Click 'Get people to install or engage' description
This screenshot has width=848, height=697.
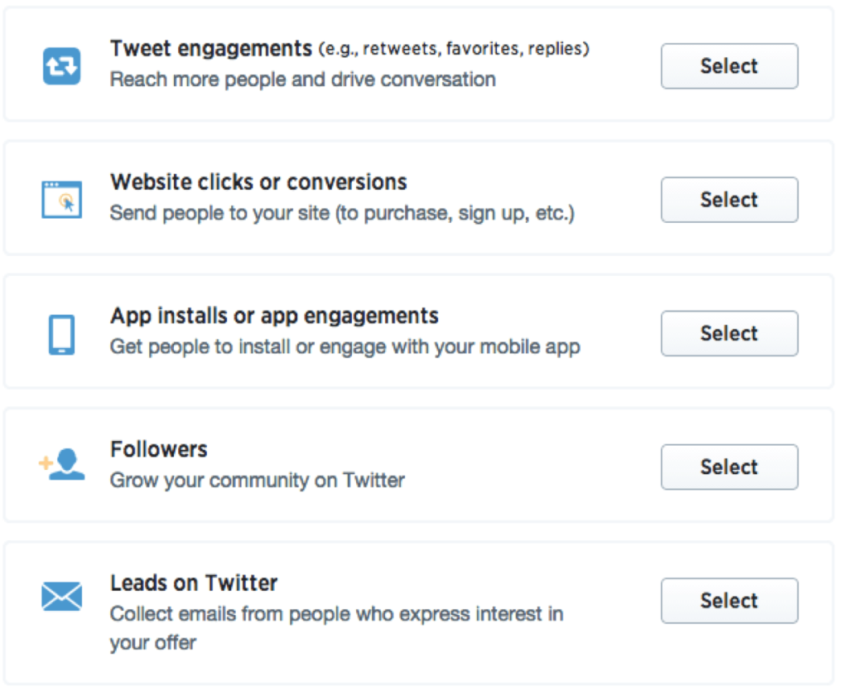[x=345, y=347]
